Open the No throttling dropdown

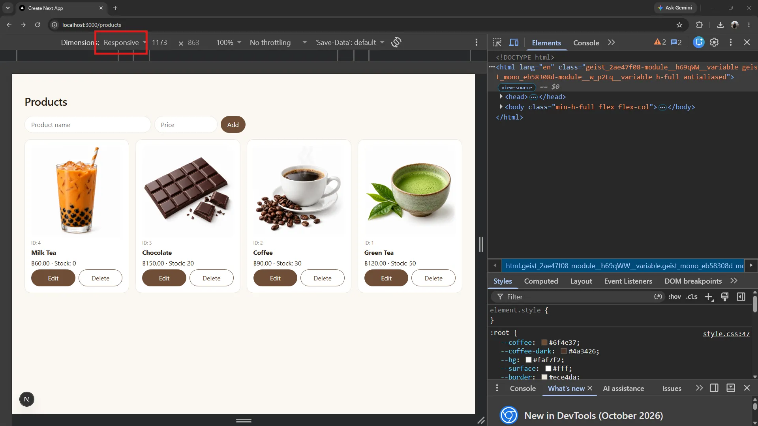tap(278, 42)
